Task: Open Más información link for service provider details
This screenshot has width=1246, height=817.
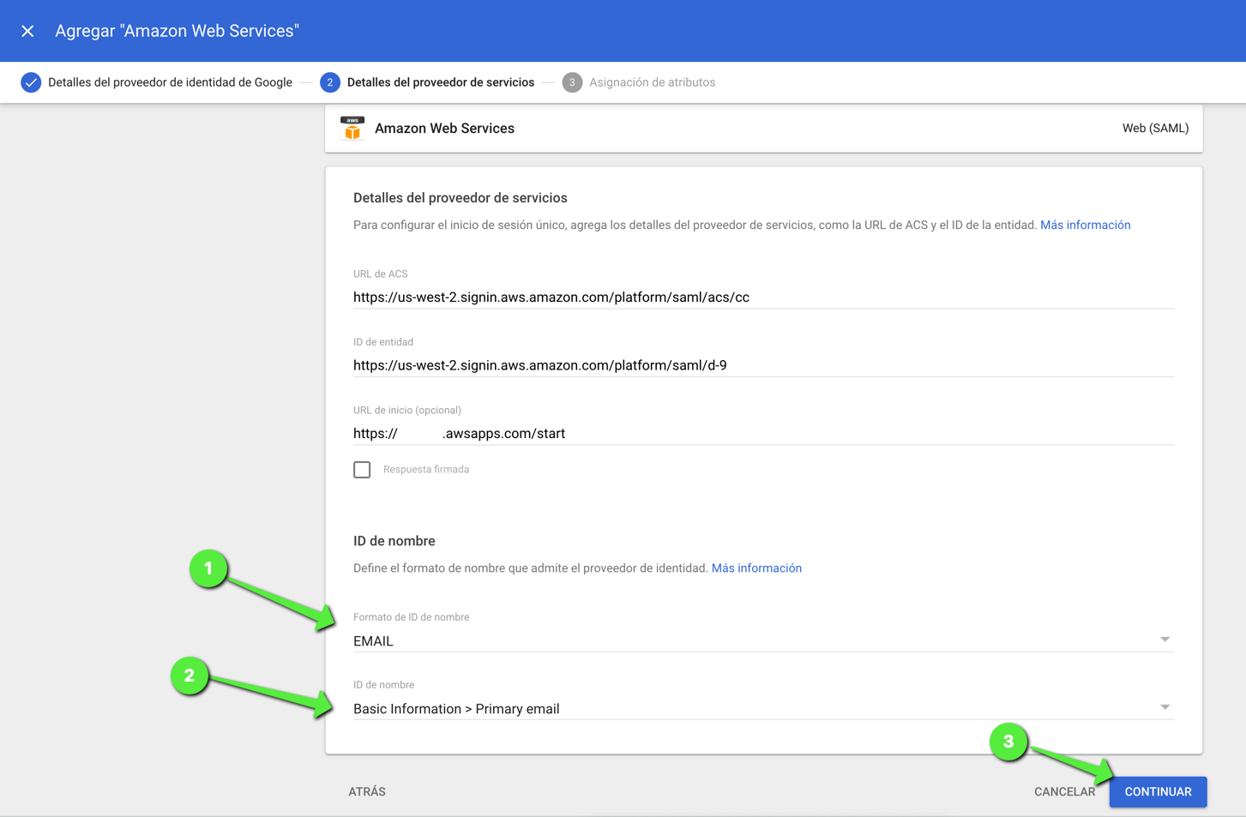Action: pyautogui.click(x=1085, y=225)
